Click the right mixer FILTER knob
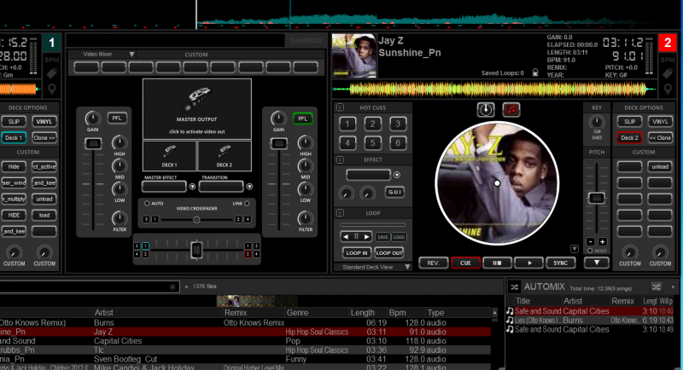The width and height of the screenshot is (683, 370). [x=305, y=218]
